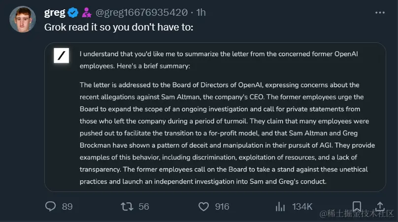
Task: Click the tweet text "Grok read it so you don't have to:"
Action: point(119,28)
